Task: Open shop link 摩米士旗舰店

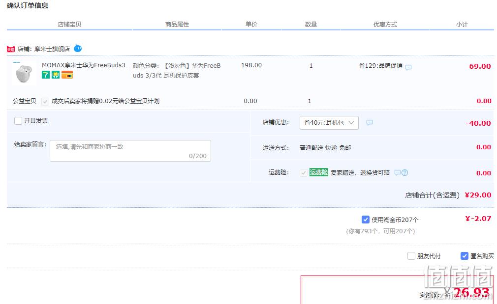Action: point(52,49)
